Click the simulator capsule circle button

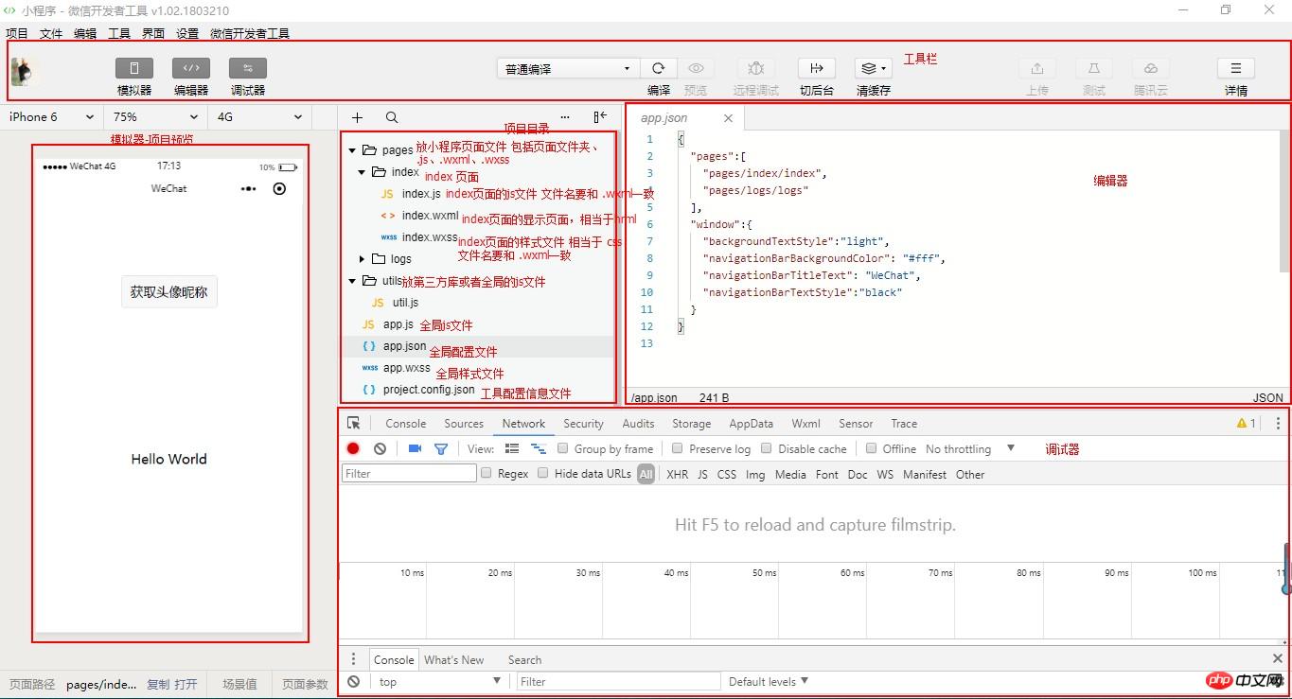pyautogui.click(x=279, y=188)
